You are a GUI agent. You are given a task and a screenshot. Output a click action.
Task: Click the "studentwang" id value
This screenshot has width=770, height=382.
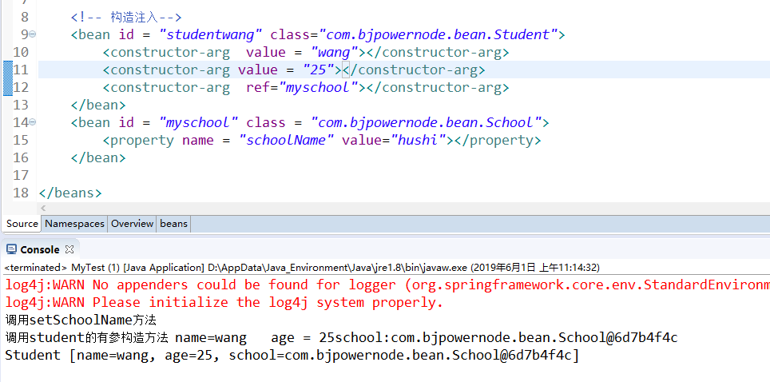click(x=211, y=34)
